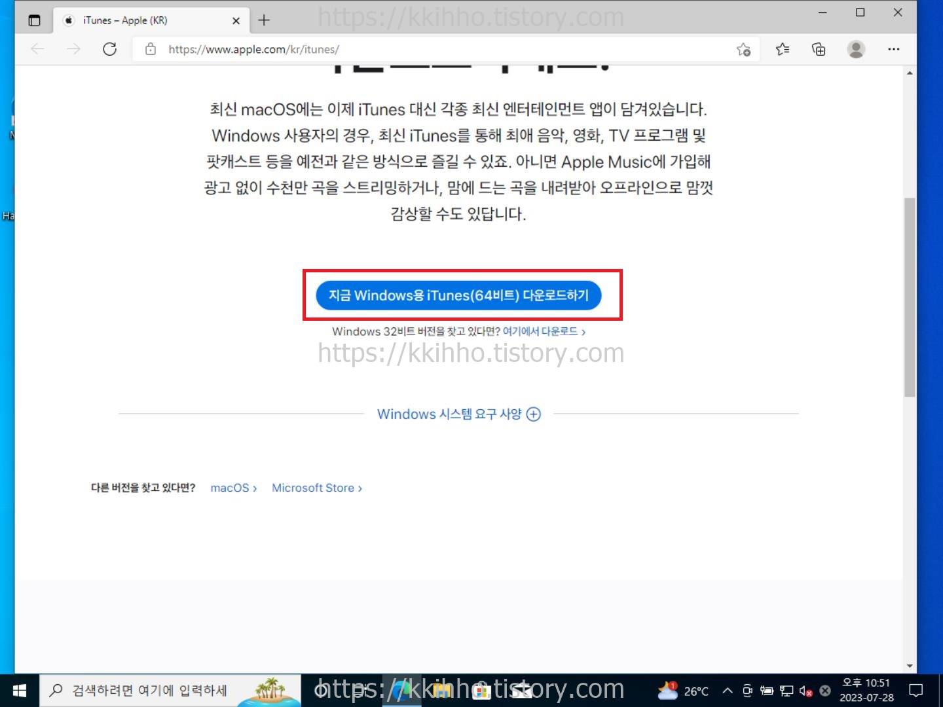Close the iTunes – Apple (KR) tab
This screenshot has width=943, height=707.
(236, 20)
